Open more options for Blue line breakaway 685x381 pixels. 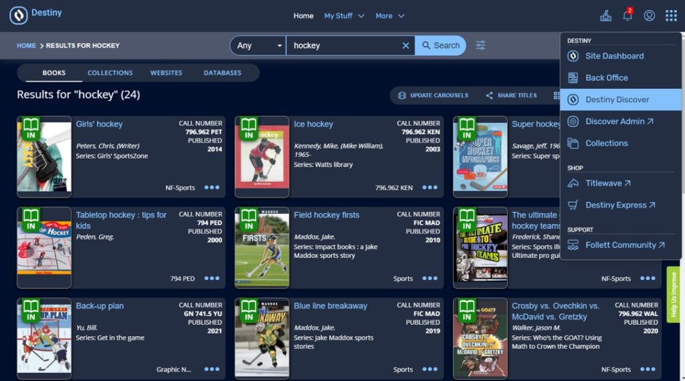coord(430,369)
